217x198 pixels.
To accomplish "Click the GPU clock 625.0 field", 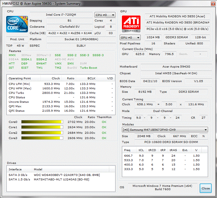I will (x=140, y=54).
